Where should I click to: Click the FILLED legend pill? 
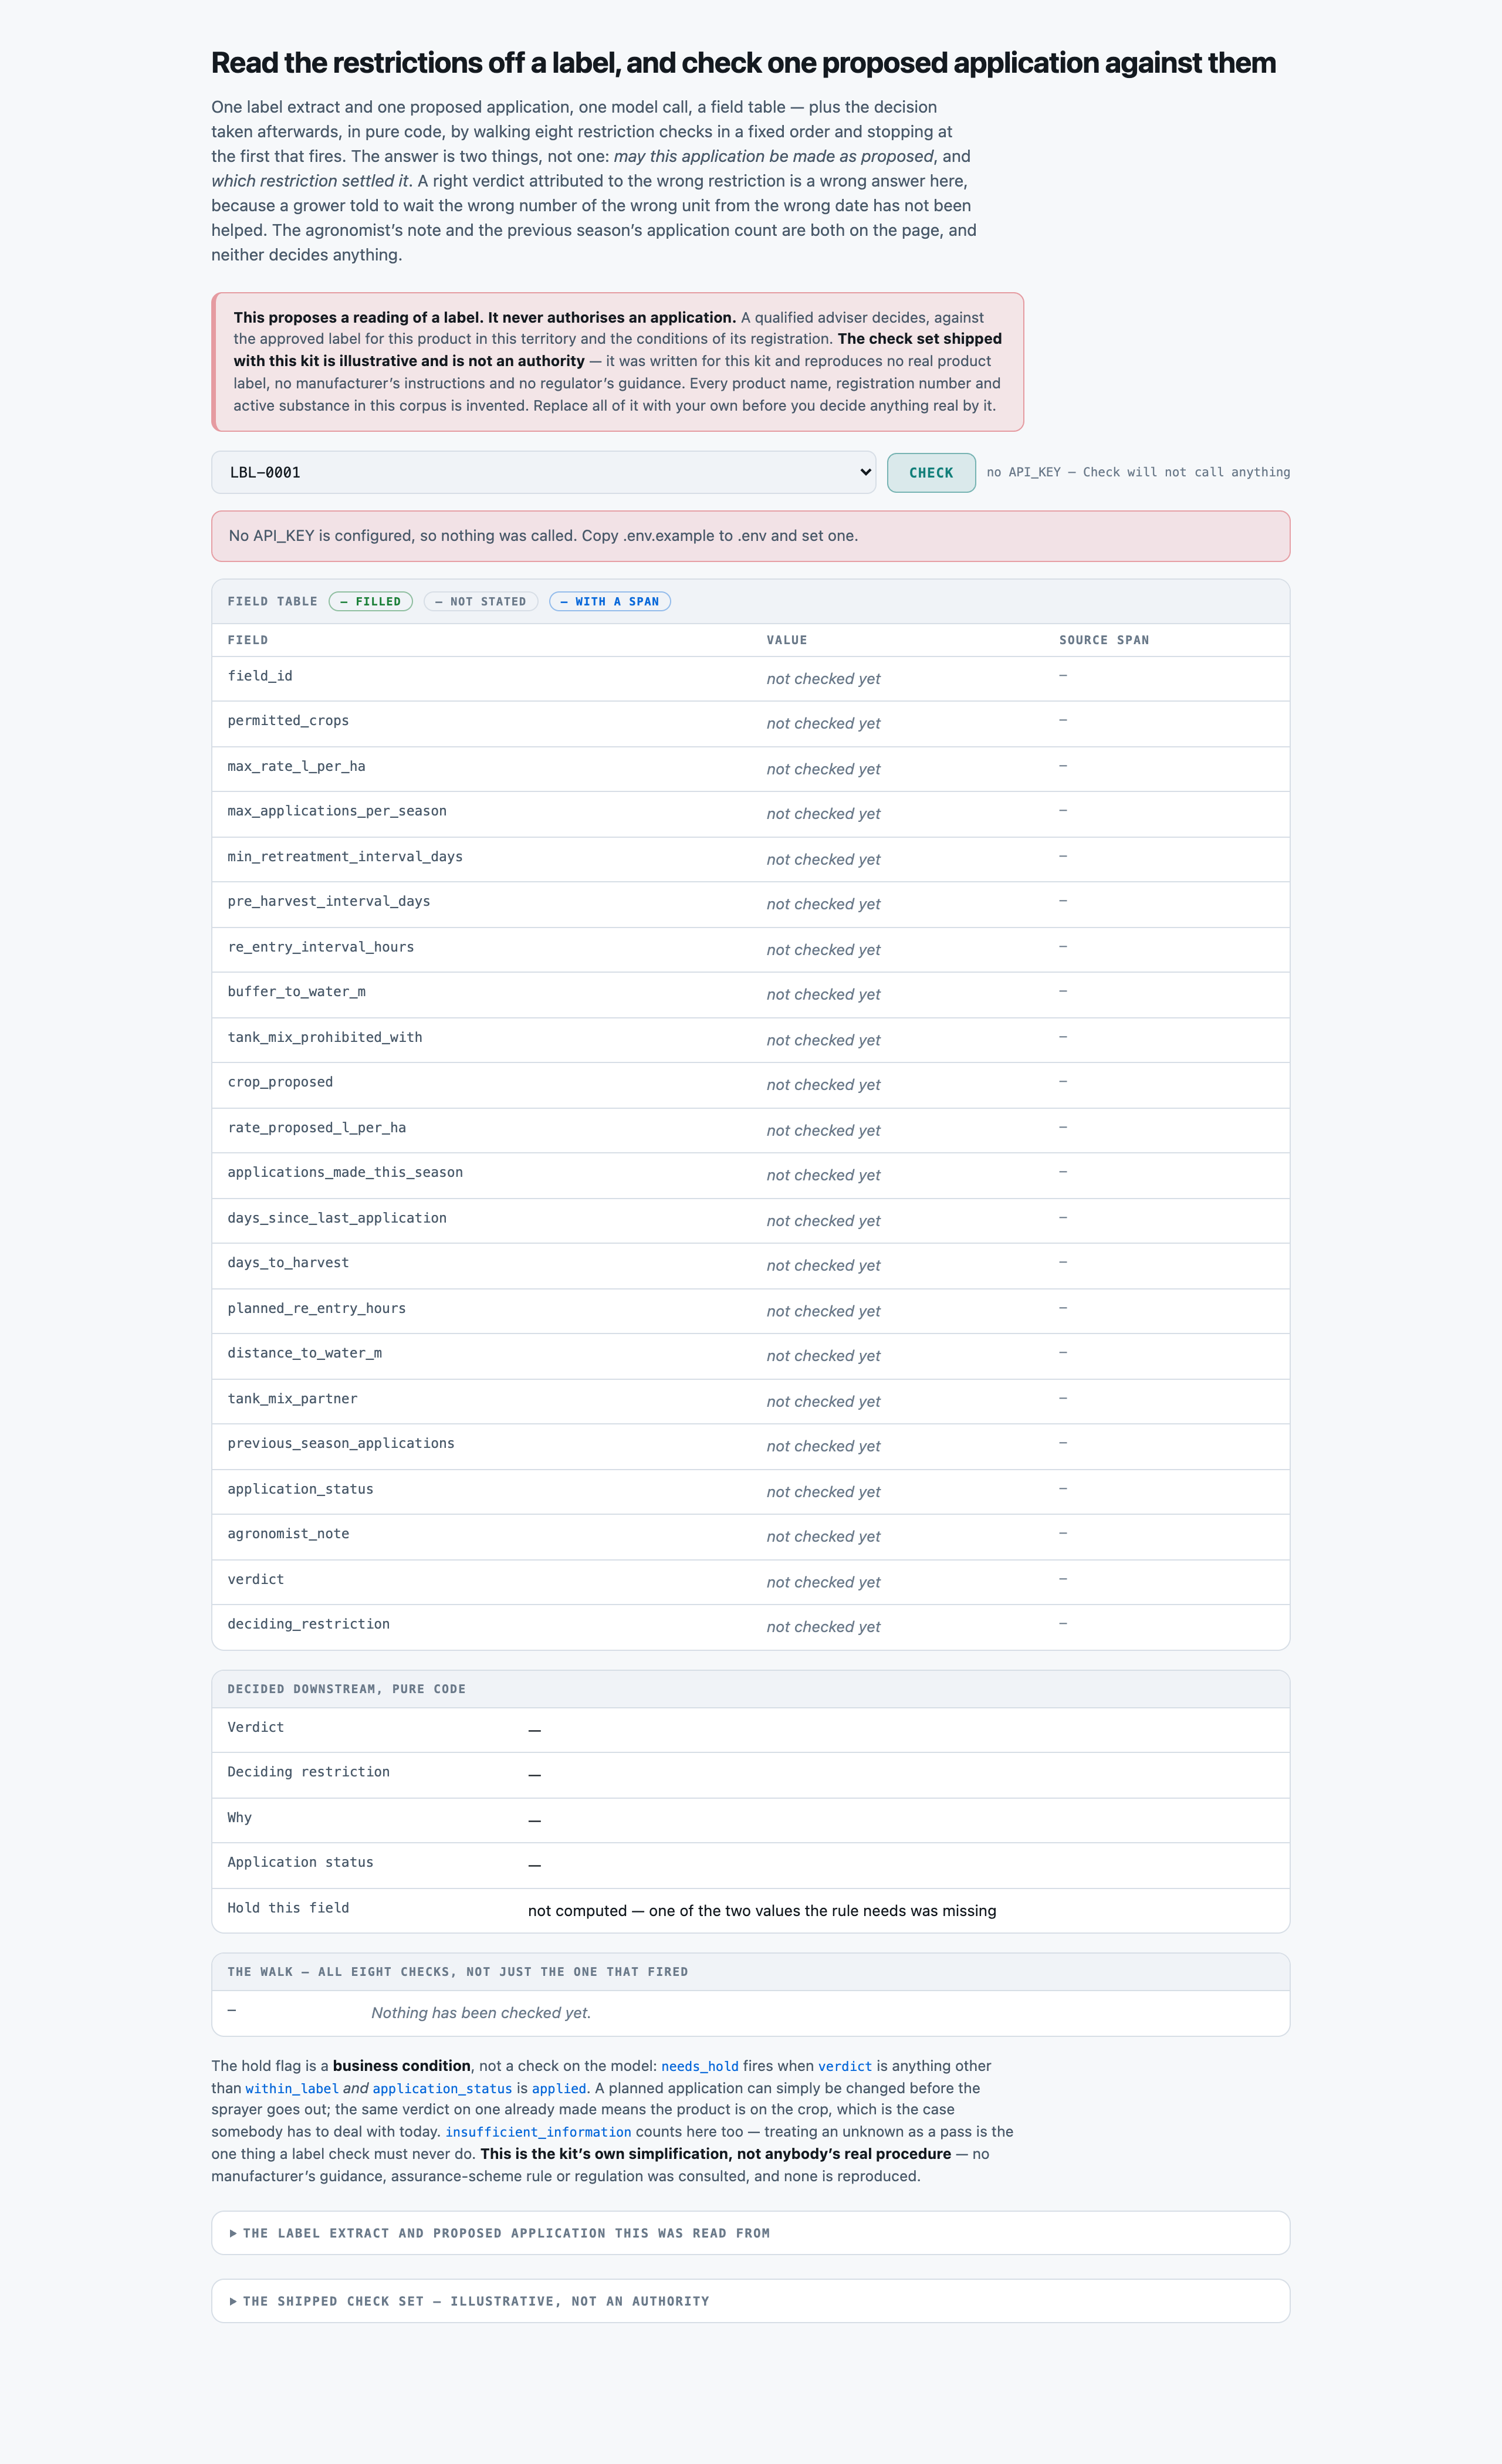pyautogui.click(x=370, y=601)
